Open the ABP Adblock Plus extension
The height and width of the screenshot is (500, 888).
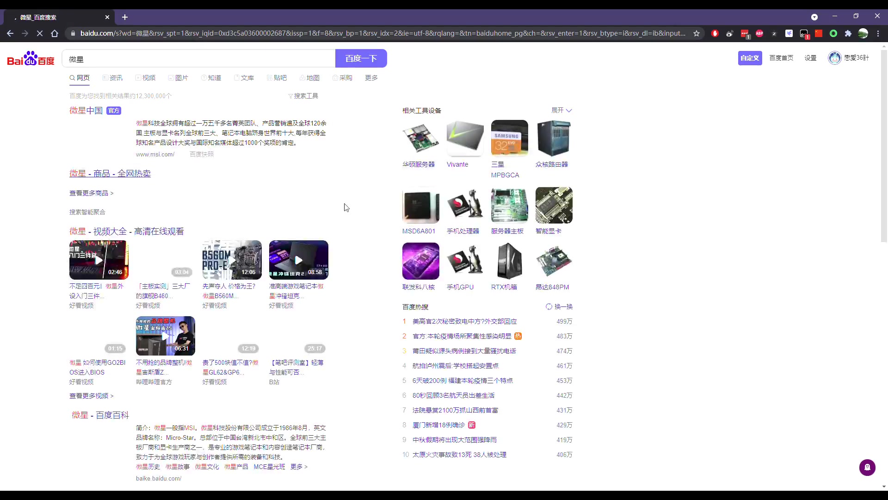759,33
